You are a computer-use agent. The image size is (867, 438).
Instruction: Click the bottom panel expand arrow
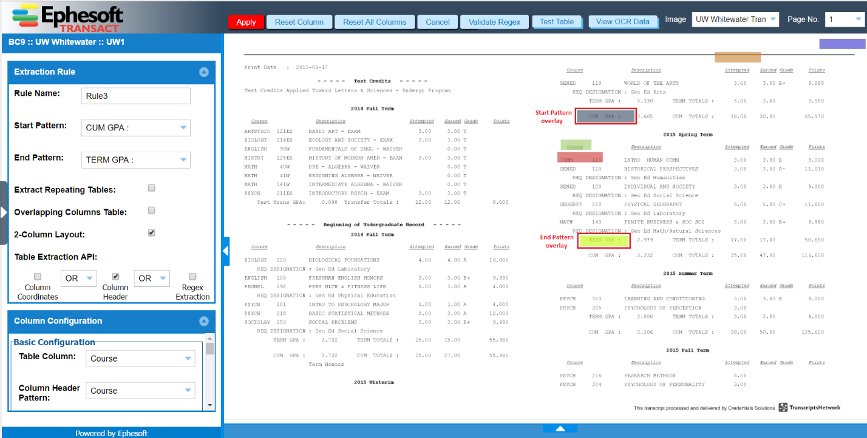pyautogui.click(x=560, y=428)
